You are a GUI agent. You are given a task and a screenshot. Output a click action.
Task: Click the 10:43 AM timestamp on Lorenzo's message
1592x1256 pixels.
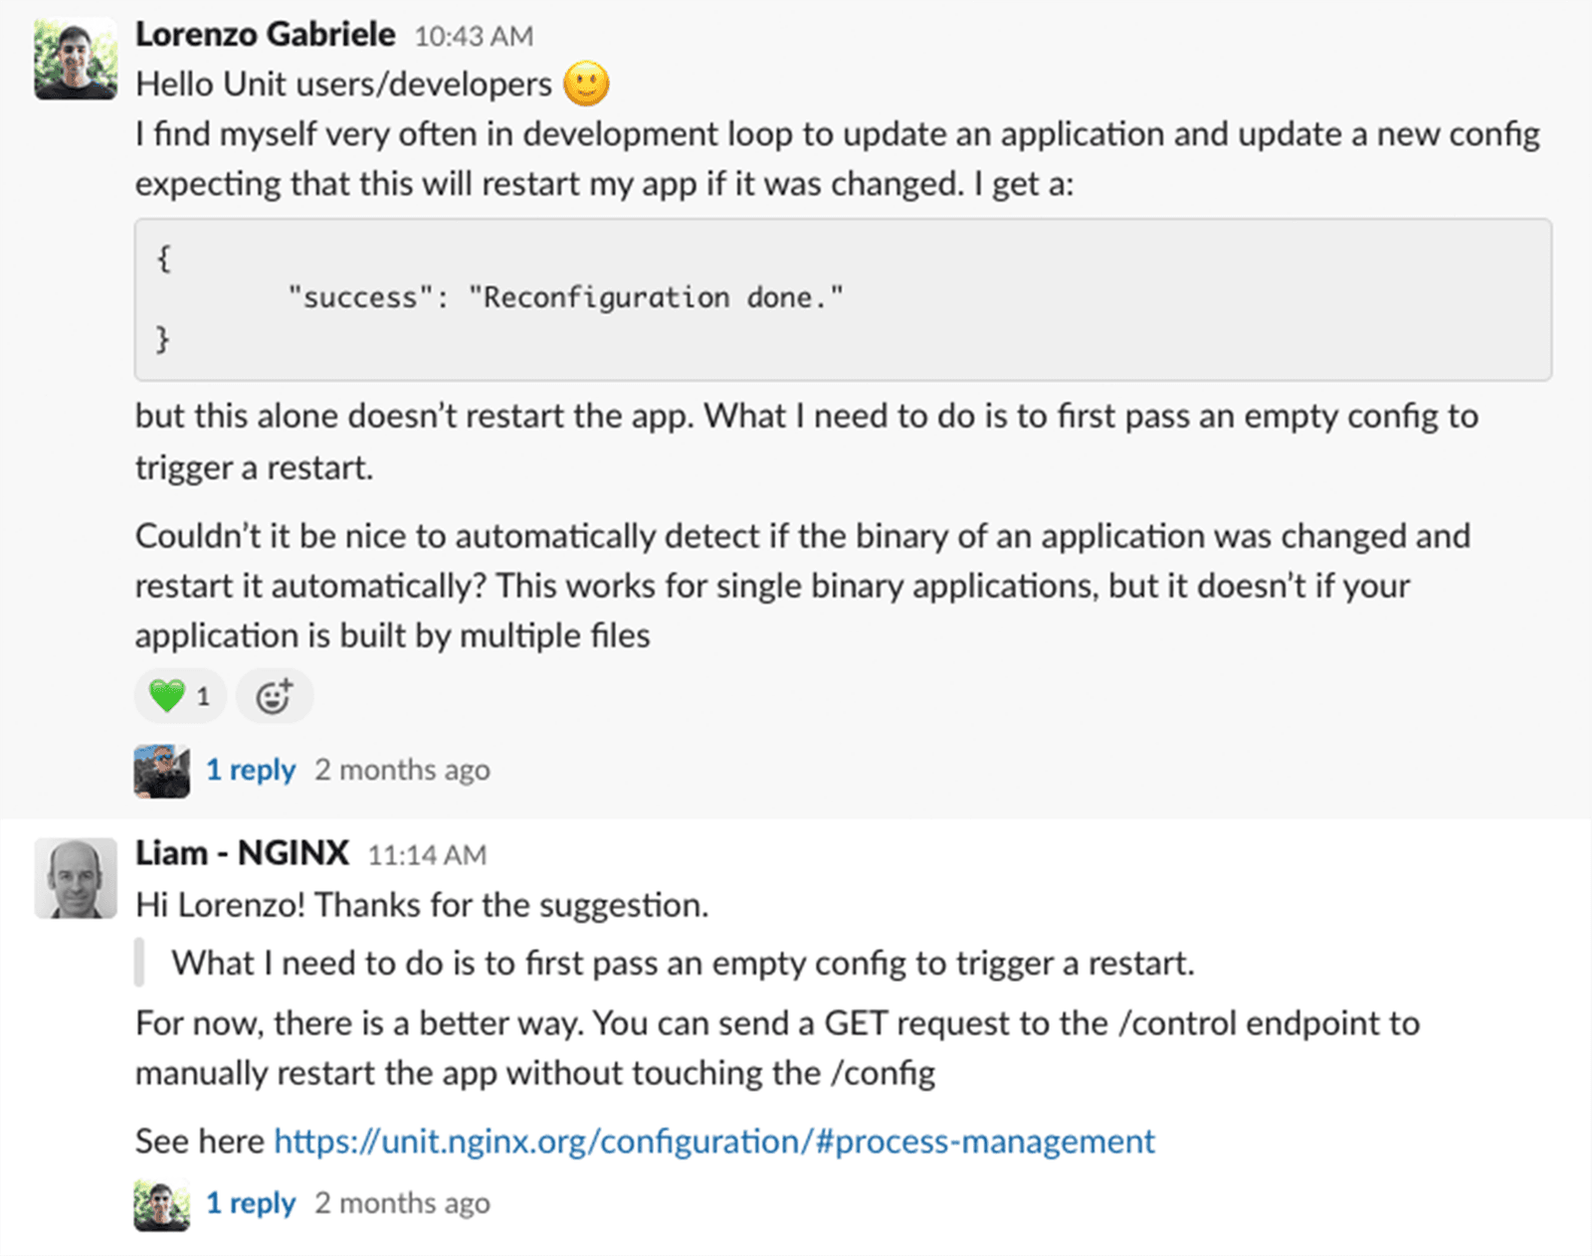point(475,35)
